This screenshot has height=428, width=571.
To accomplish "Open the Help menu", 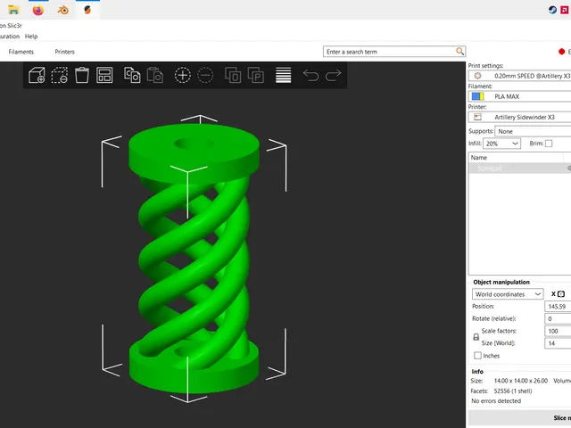I will (31, 37).
